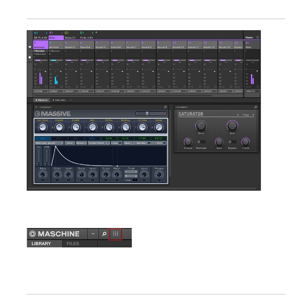Open the 1 Env tab in Massive

tap(43, 139)
